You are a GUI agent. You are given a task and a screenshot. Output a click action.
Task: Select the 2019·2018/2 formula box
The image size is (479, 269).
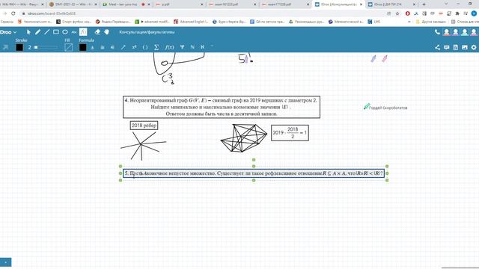coord(290,133)
